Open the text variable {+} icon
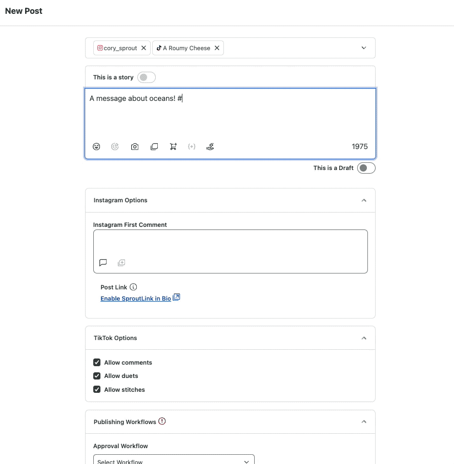The image size is (454, 464). [x=192, y=146]
